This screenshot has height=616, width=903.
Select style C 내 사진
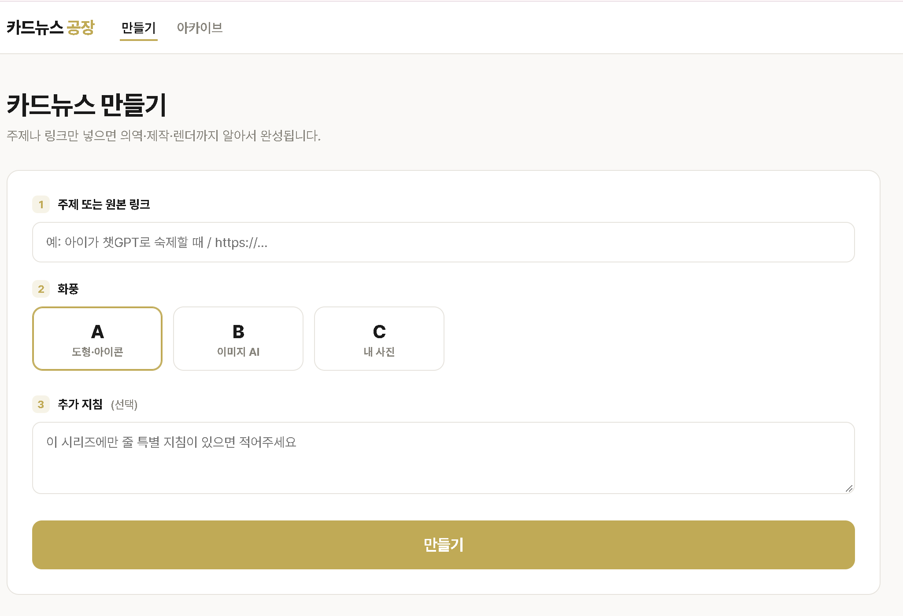click(379, 339)
